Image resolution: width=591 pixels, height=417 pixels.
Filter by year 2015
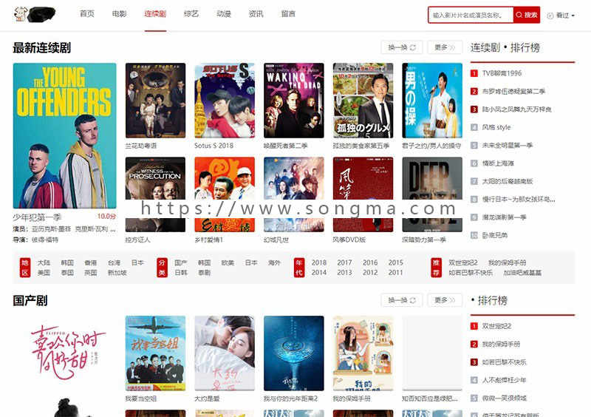coord(396,262)
